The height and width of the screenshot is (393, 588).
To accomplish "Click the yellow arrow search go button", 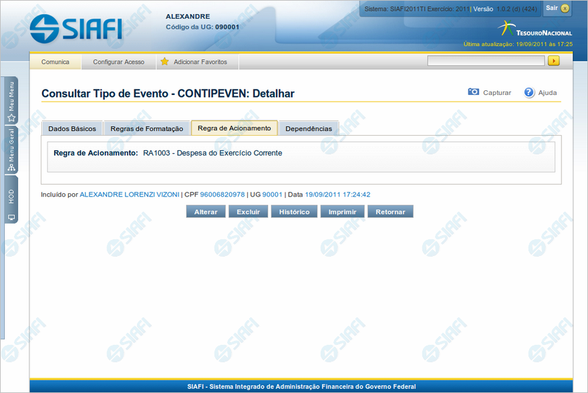I will pos(553,61).
